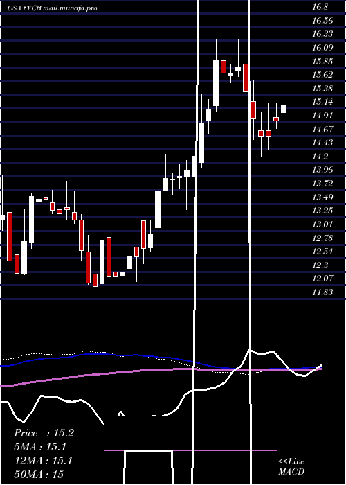Click the '5MA : 15.1' readout
This screenshot has width=346, height=485.
pyautogui.click(x=40, y=447)
